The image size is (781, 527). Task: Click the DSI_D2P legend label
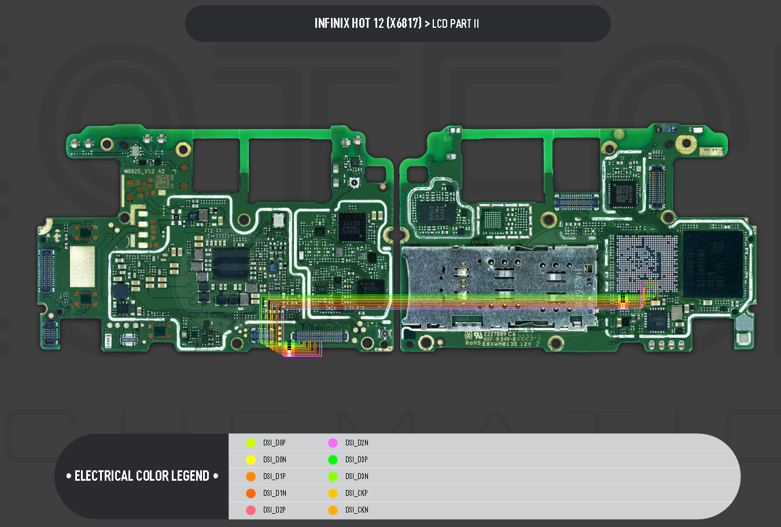click(x=274, y=510)
